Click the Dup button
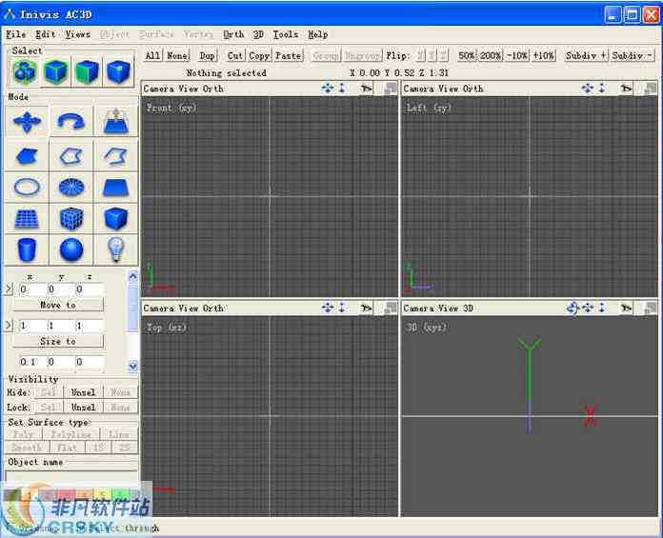The width and height of the screenshot is (663, 538). coord(208,56)
